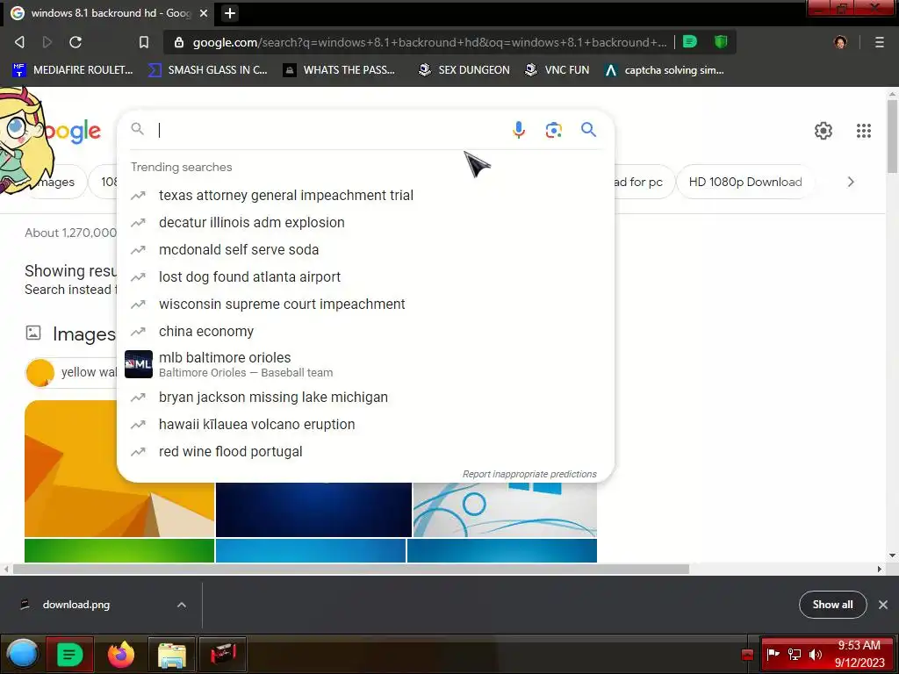Open dark blue wallpaper thumbnail

click(x=313, y=510)
